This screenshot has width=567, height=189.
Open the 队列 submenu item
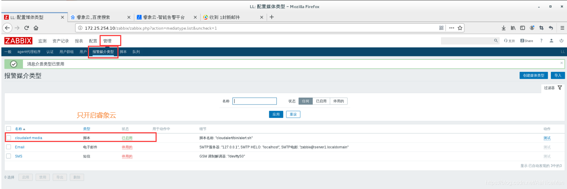tap(136, 52)
